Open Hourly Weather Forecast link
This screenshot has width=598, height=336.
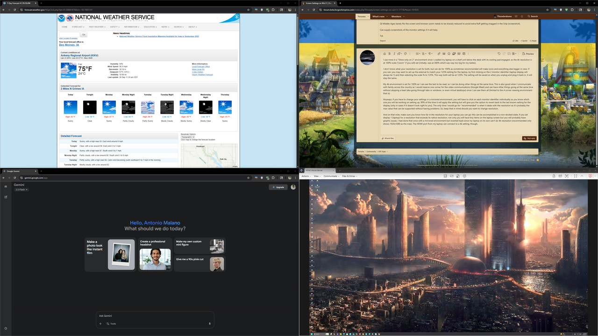click(x=202, y=75)
